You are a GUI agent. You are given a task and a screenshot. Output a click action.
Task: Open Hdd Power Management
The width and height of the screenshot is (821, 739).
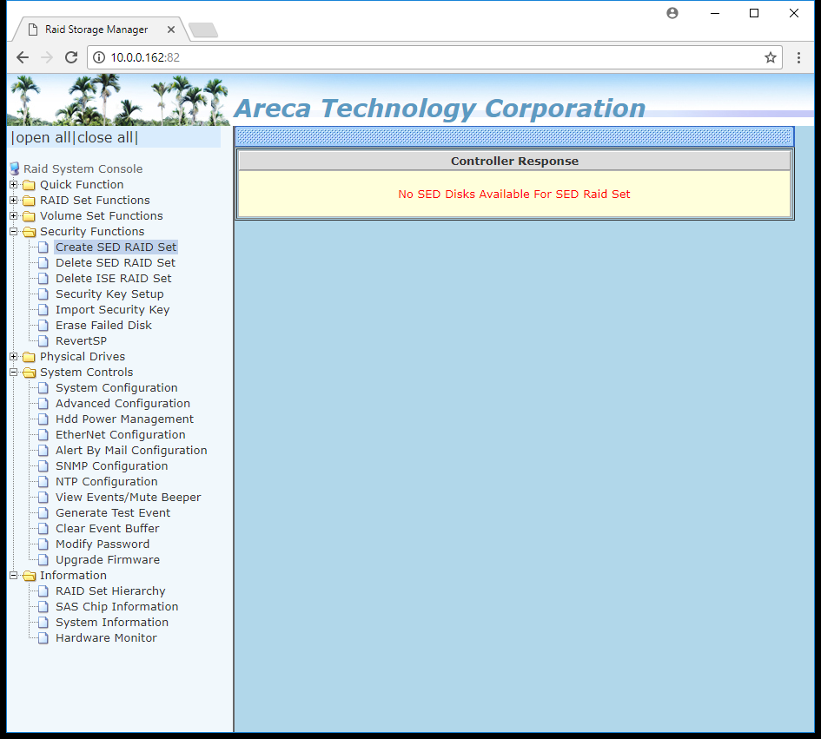pos(124,419)
